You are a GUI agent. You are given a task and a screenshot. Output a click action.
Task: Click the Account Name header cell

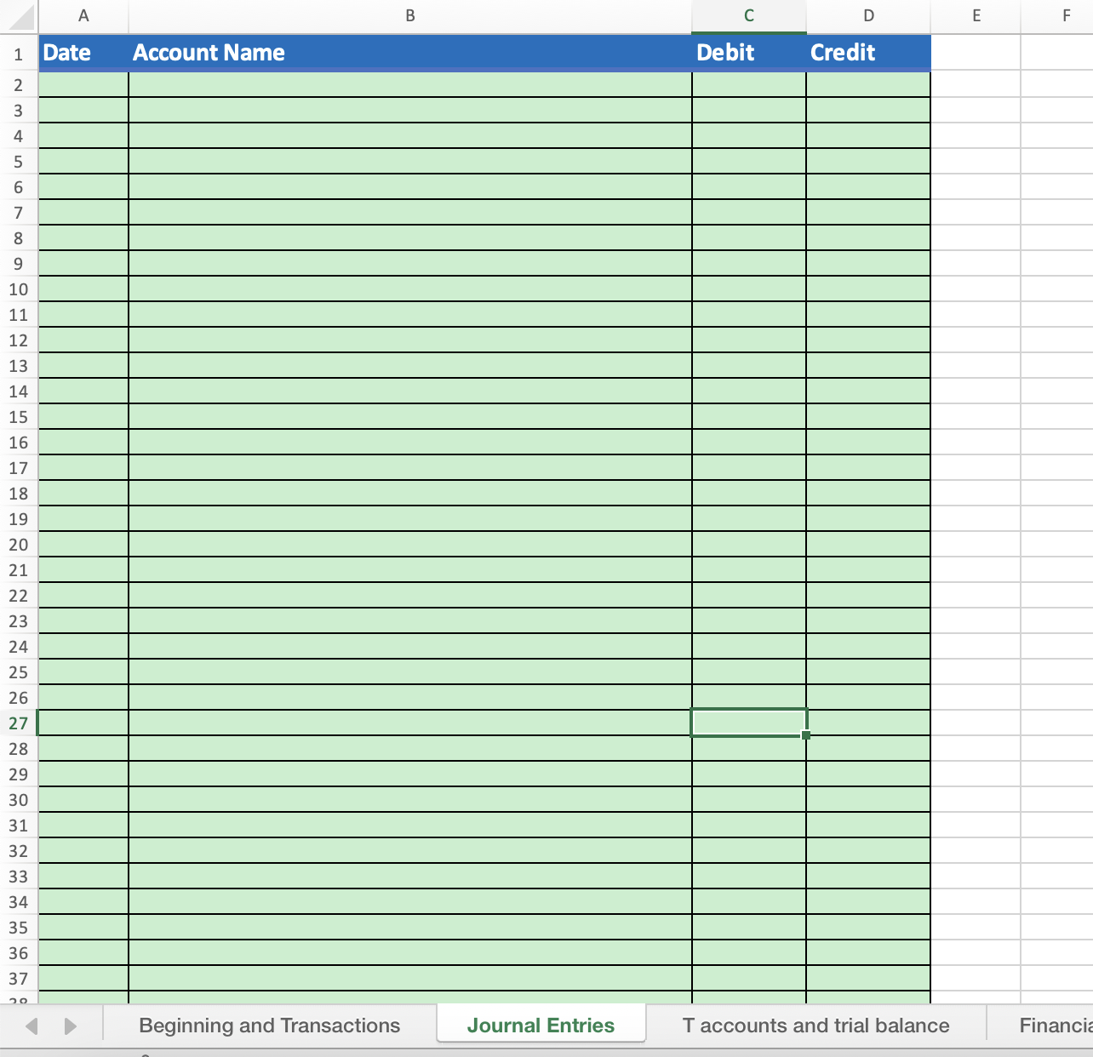coord(409,52)
